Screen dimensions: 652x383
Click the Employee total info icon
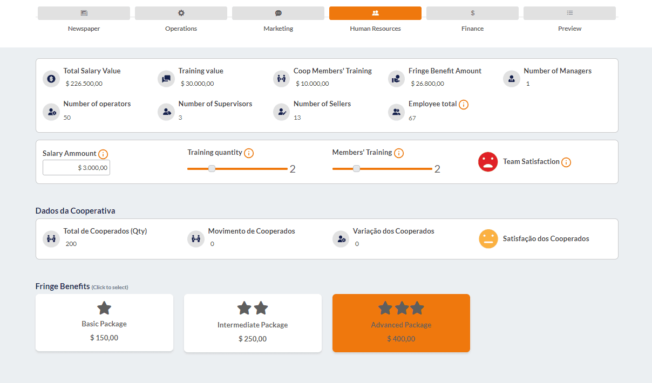tap(463, 105)
